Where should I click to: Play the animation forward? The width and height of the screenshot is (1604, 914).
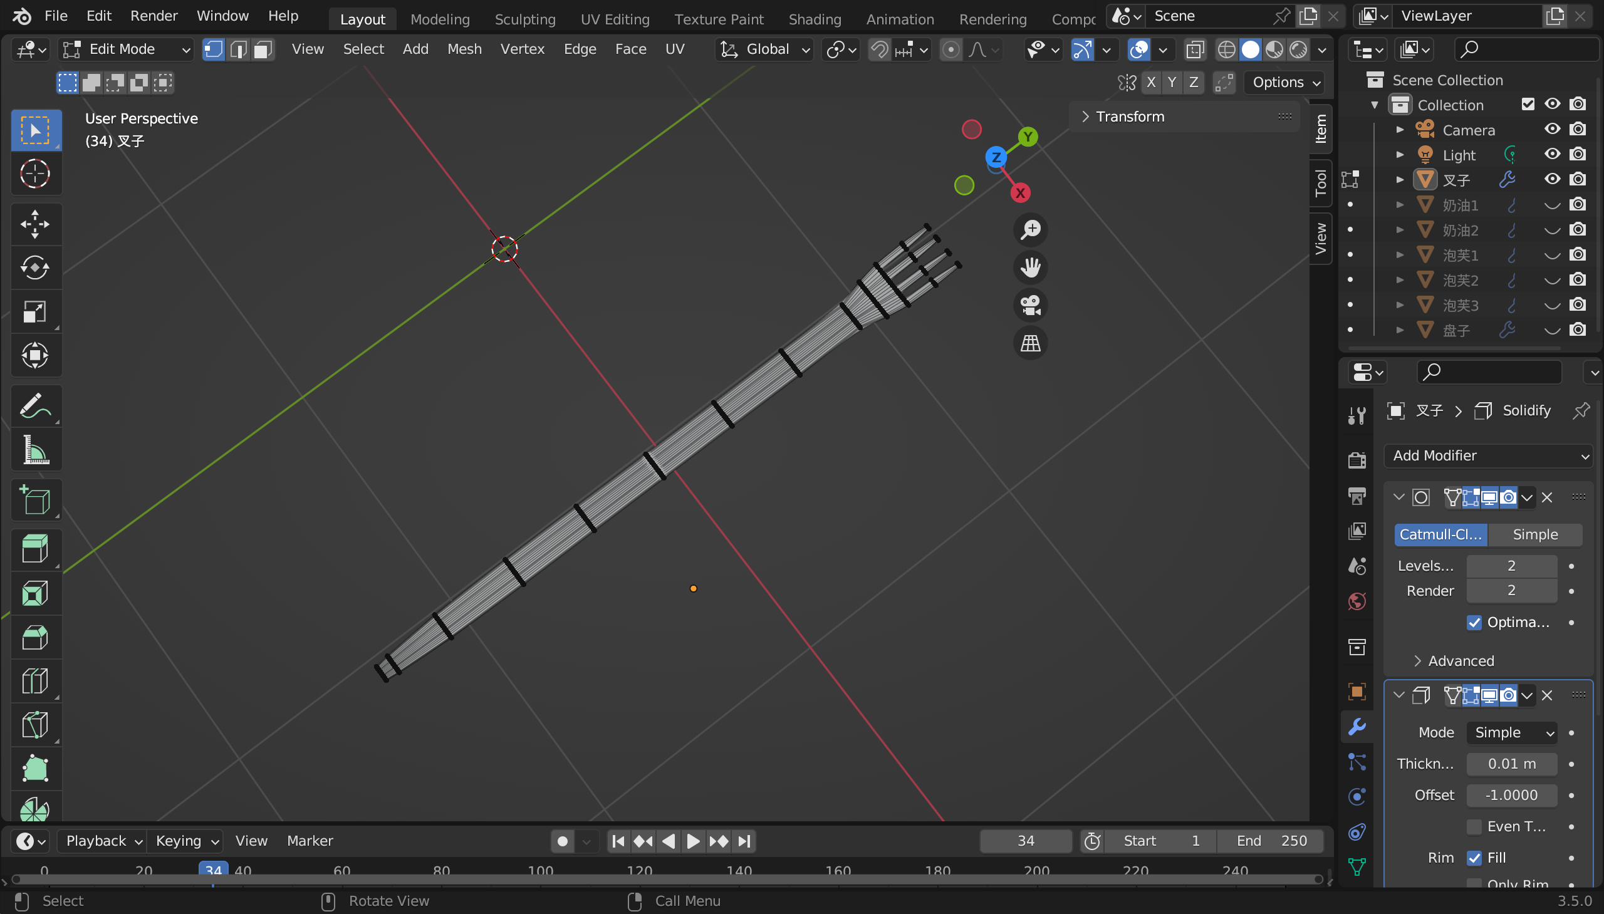click(693, 841)
